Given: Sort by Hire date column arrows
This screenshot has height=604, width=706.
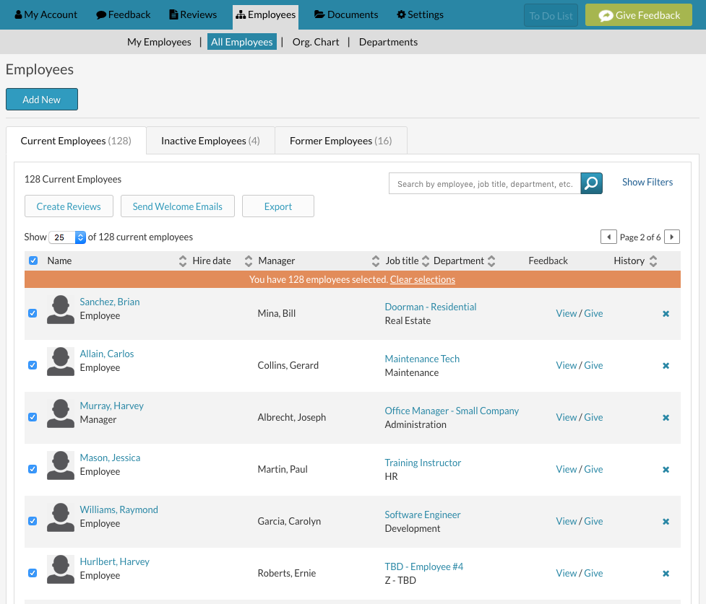Looking at the screenshot, I should point(249,261).
